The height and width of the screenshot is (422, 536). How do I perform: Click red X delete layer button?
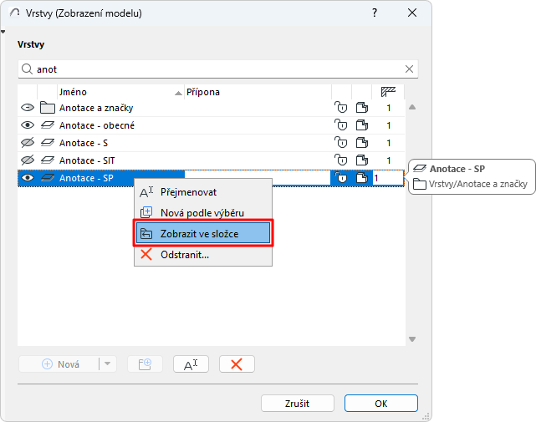[x=237, y=364]
